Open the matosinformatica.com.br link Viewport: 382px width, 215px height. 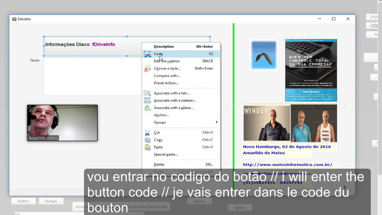click(287, 165)
